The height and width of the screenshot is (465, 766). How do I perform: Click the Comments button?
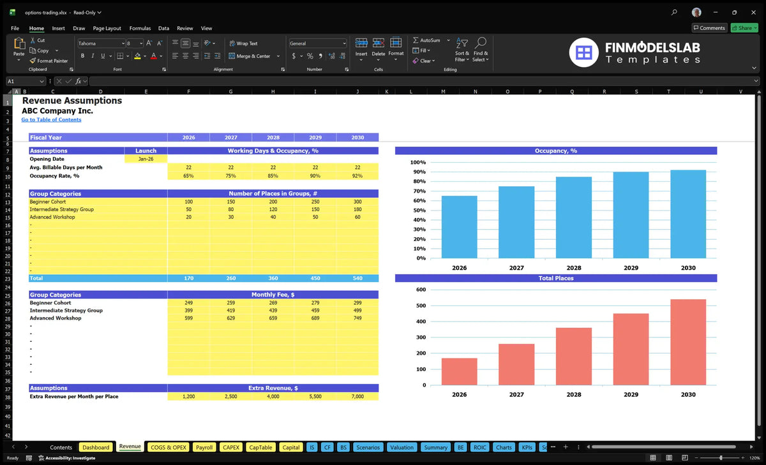click(x=709, y=27)
